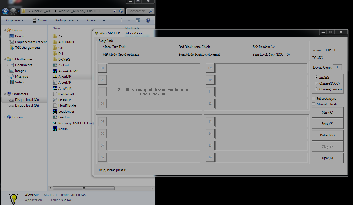Open the Partager avec dropdown
This screenshot has height=205, width=353.
(67, 20)
